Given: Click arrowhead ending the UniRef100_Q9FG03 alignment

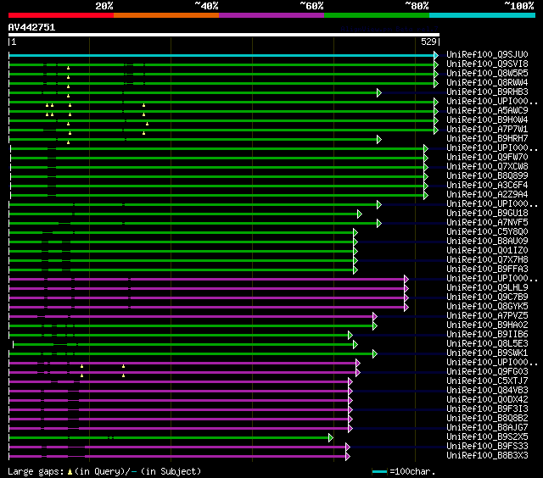Looking at the screenshot, I should [x=358, y=373].
